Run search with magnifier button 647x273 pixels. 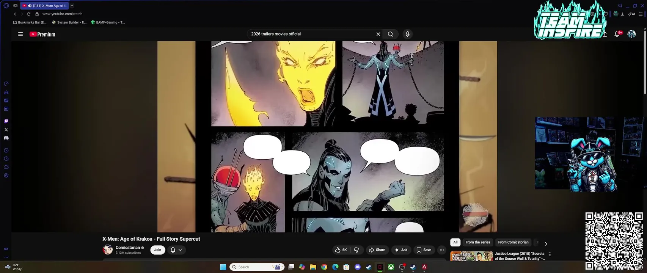coord(390,34)
